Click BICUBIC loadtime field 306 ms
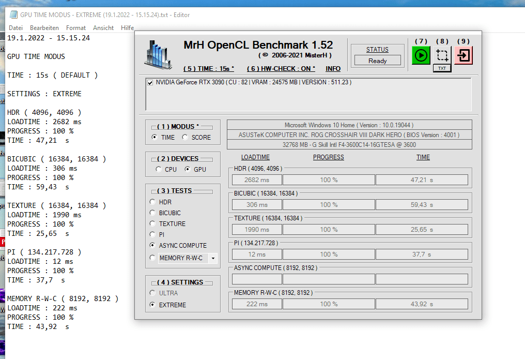525x359 pixels. 257,204
